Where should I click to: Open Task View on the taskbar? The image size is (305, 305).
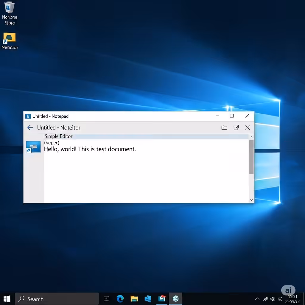tap(106, 299)
